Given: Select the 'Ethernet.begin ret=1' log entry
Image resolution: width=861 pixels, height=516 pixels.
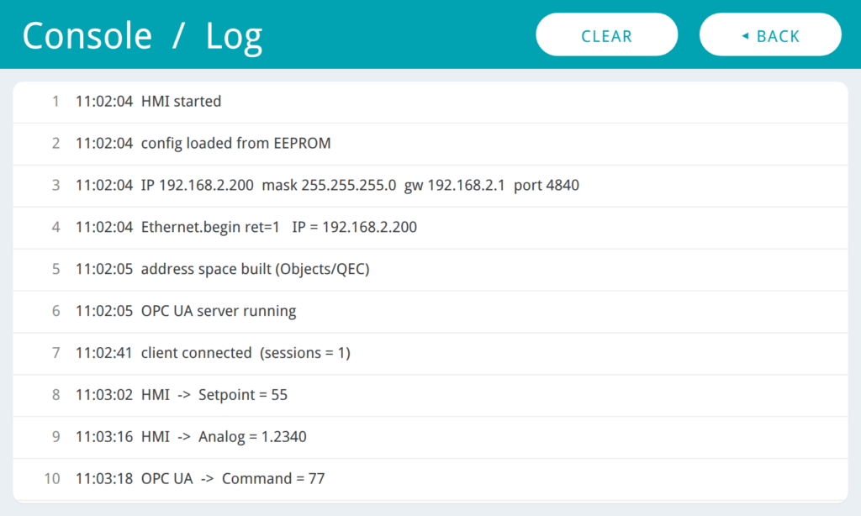Looking at the screenshot, I should coord(430,228).
